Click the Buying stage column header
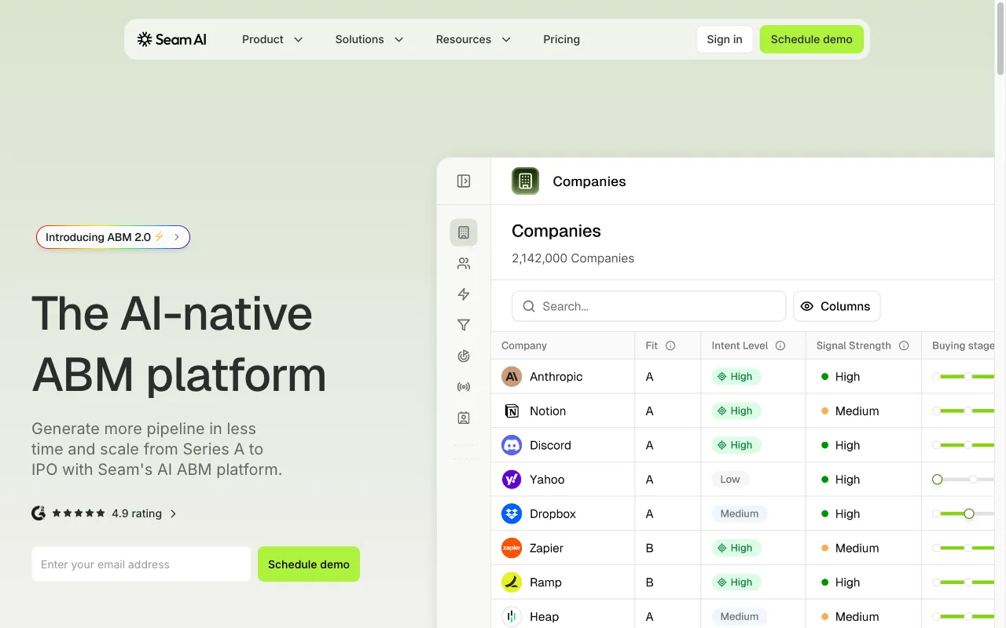 tap(963, 345)
